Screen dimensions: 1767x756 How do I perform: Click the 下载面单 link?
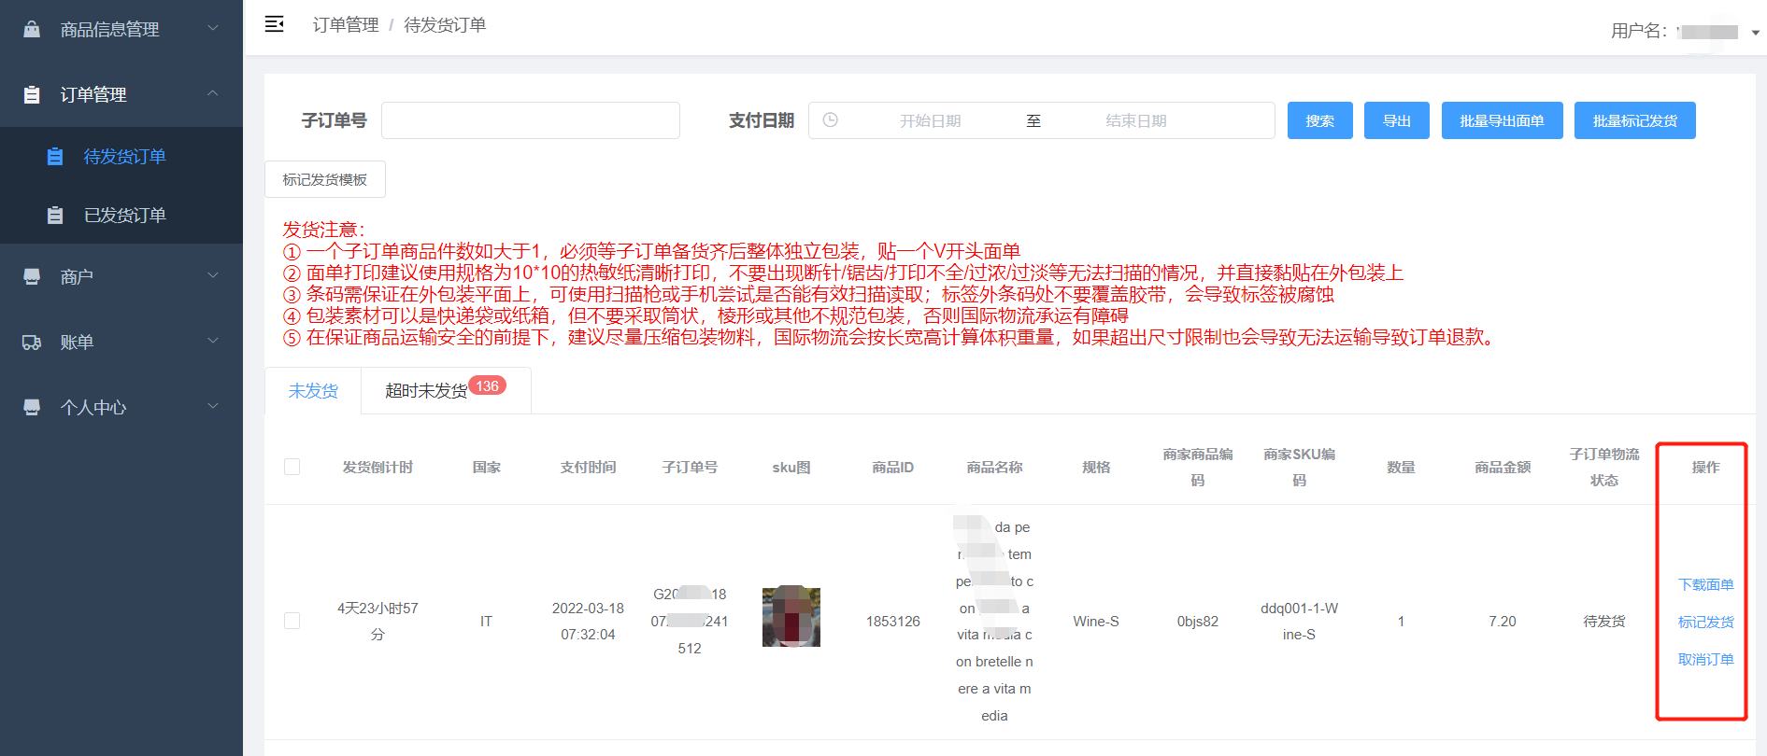tap(1705, 584)
